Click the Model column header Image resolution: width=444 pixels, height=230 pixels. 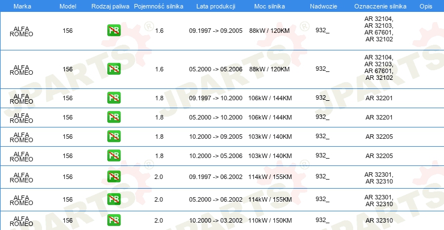[68, 6]
